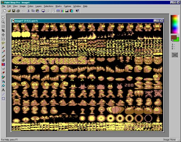
Task: Click the Cut scissors icon
Action: 29,11
